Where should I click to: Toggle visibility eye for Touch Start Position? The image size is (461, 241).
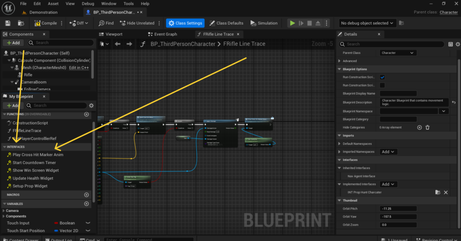click(88, 231)
